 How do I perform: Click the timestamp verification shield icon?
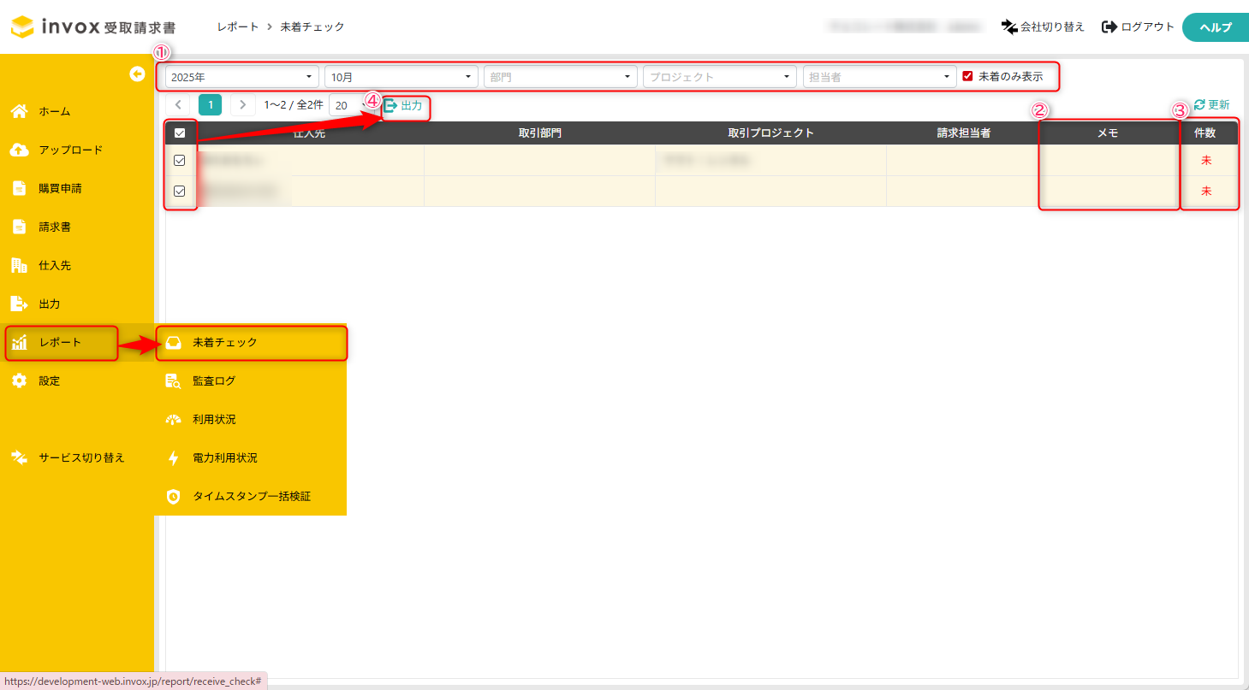tap(173, 496)
